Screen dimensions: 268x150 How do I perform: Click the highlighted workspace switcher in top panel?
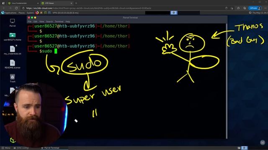174,13
